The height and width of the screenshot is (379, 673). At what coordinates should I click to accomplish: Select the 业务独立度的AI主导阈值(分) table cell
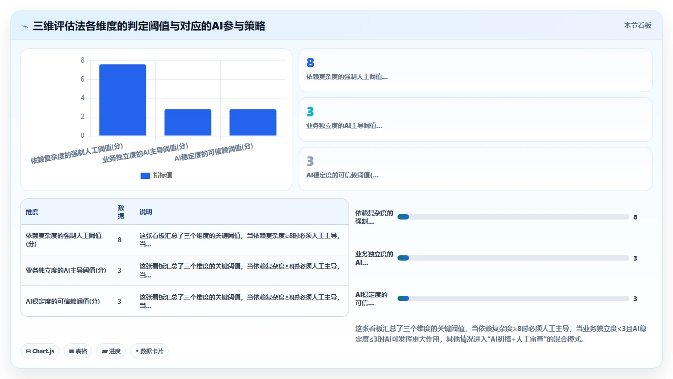(66, 271)
